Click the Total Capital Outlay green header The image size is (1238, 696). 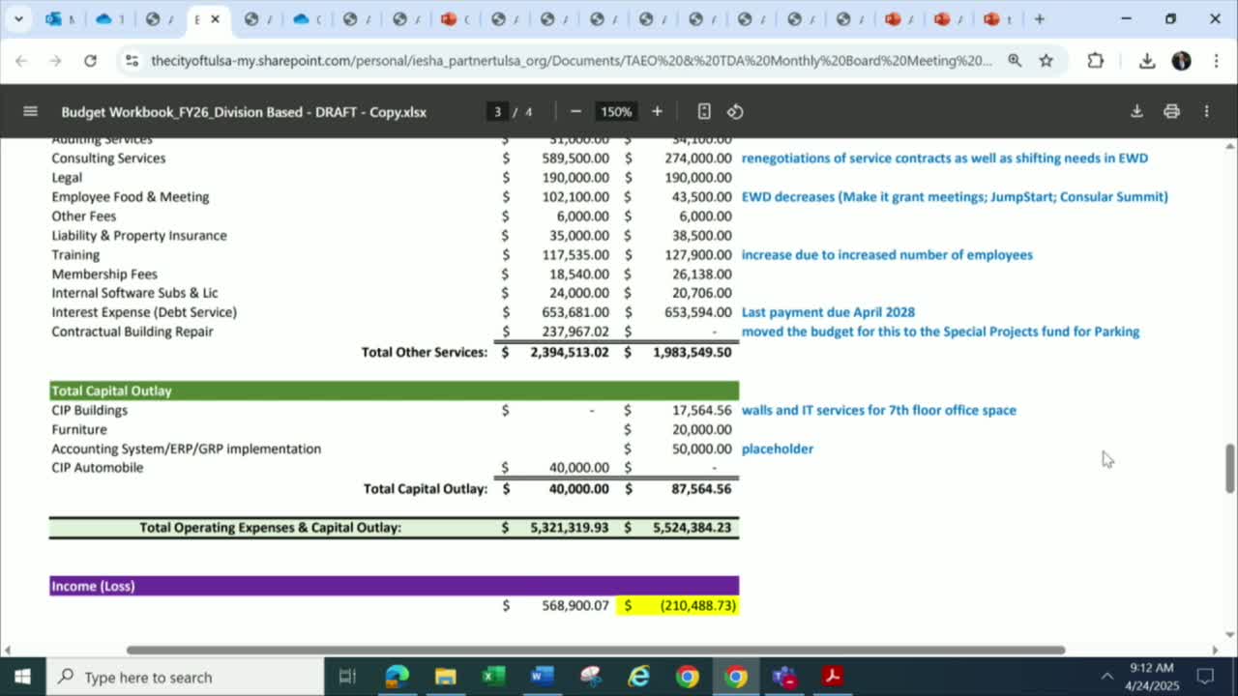394,391
